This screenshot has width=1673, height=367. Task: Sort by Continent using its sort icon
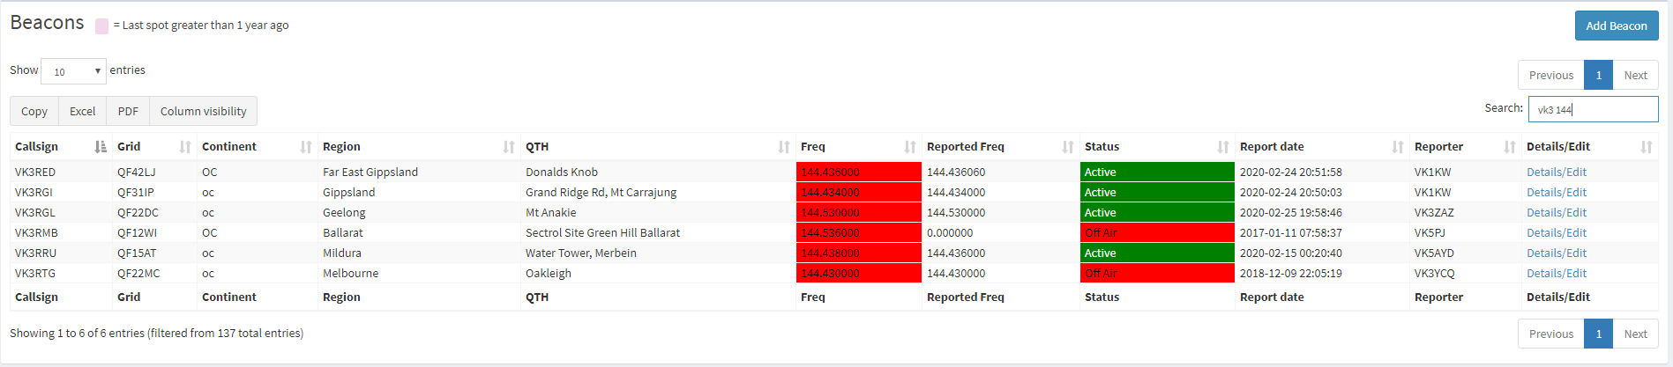(306, 147)
